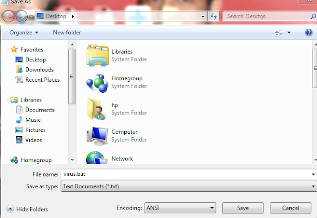Image resolution: width=317 pixels, height=218 pixels.
Task: Click the Downloads folder icon in sidebar
Action: point(19,69)
